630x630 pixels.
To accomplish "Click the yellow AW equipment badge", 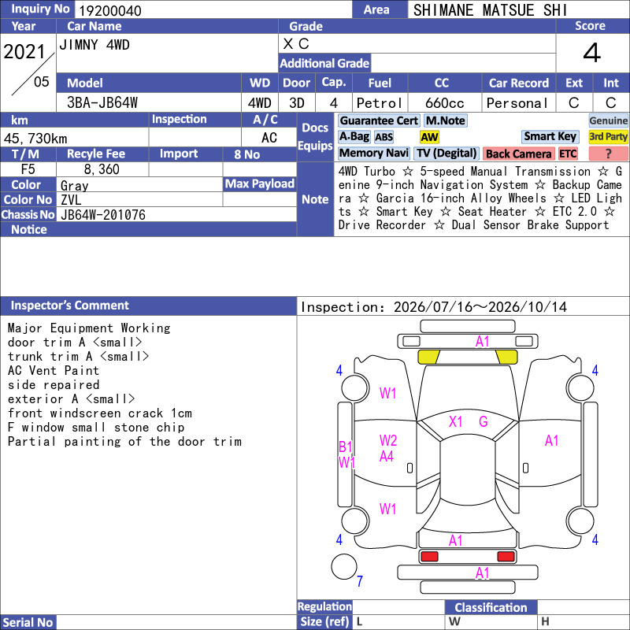I will (429, 137).
